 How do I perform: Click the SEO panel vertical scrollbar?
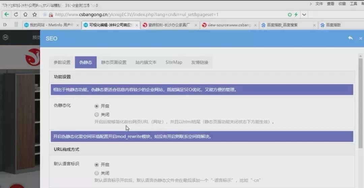click(361, 103)
